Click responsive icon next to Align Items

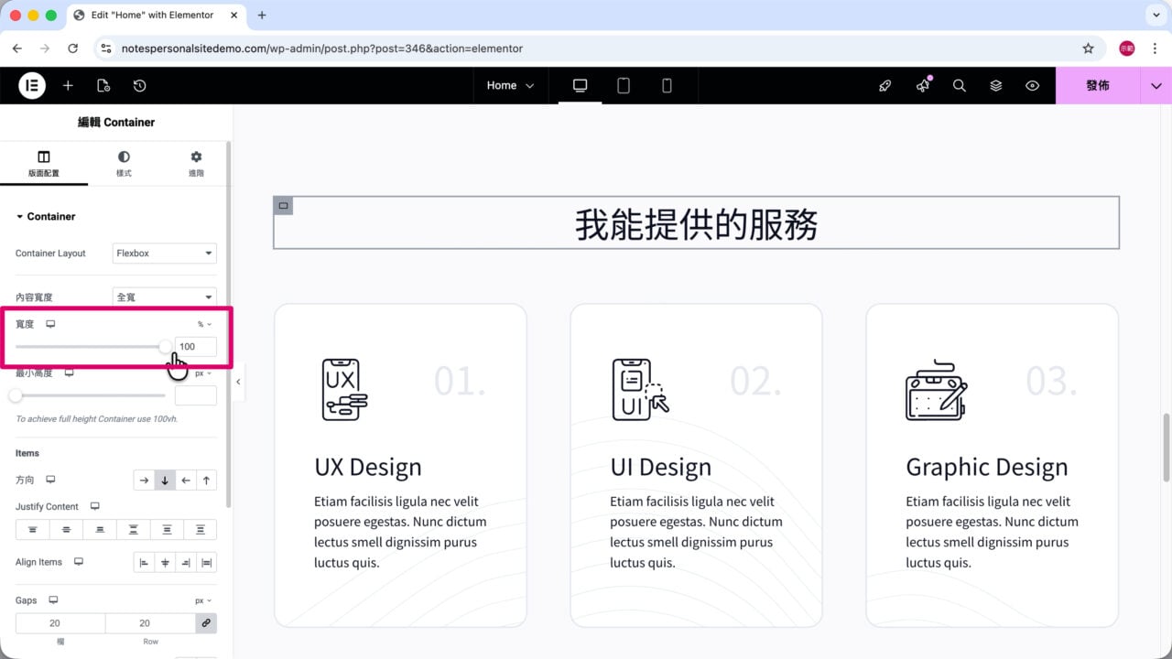(79, 562)
